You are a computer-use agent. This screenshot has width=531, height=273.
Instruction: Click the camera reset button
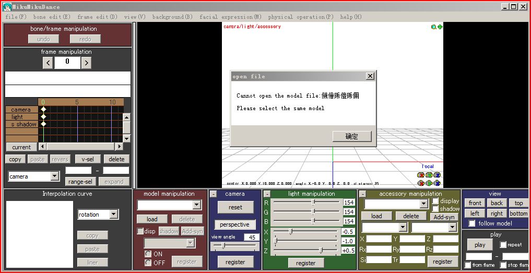click(x=235, y=207)
